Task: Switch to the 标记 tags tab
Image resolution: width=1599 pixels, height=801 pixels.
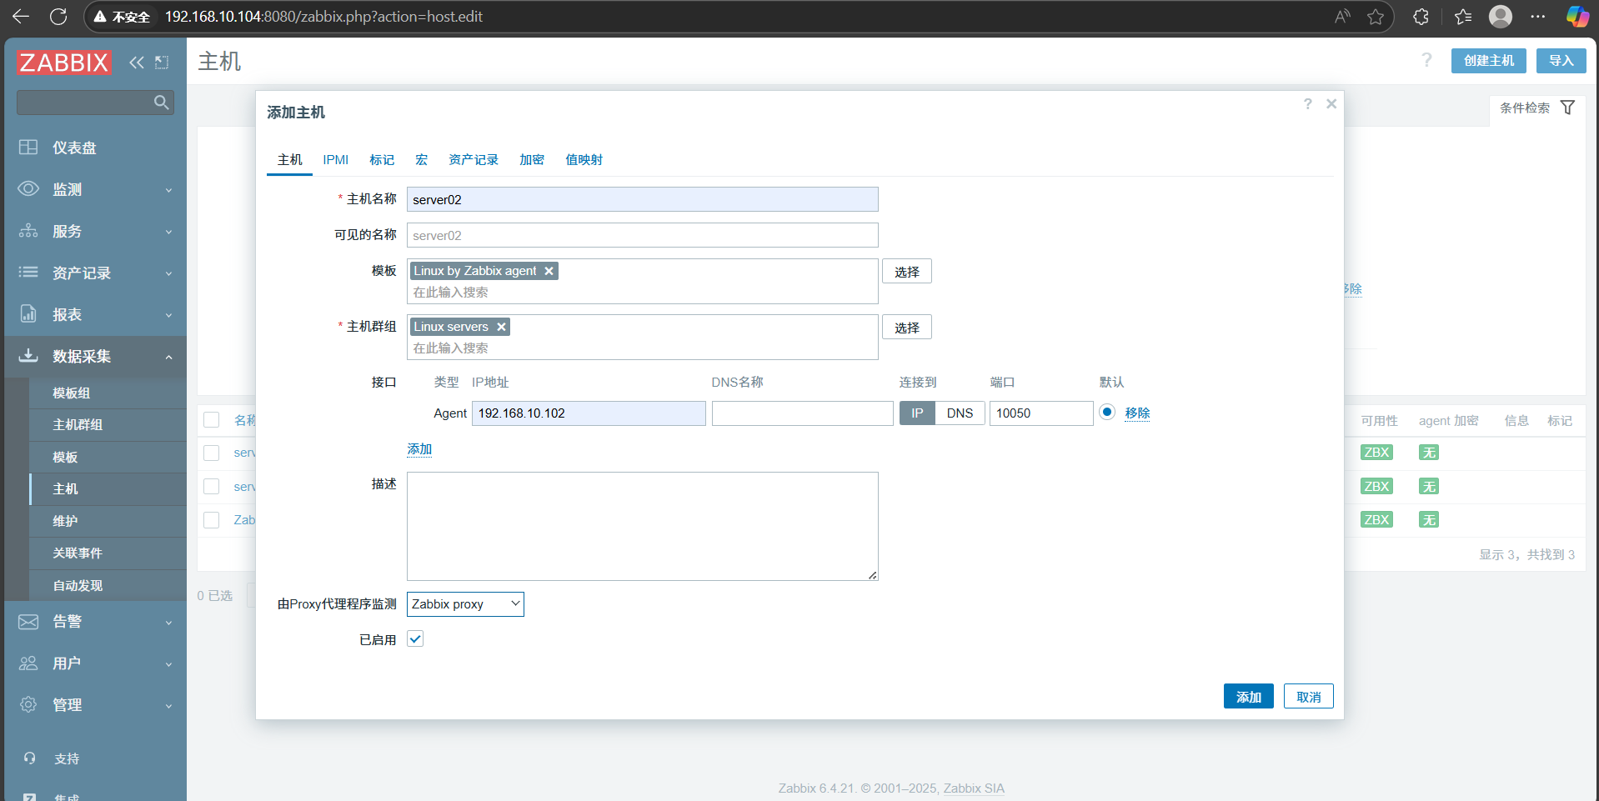Action: point(382,160)
